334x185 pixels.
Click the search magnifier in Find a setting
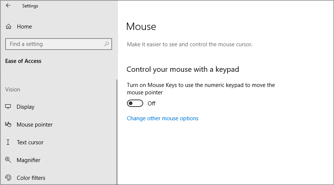(x=107, y=44)
